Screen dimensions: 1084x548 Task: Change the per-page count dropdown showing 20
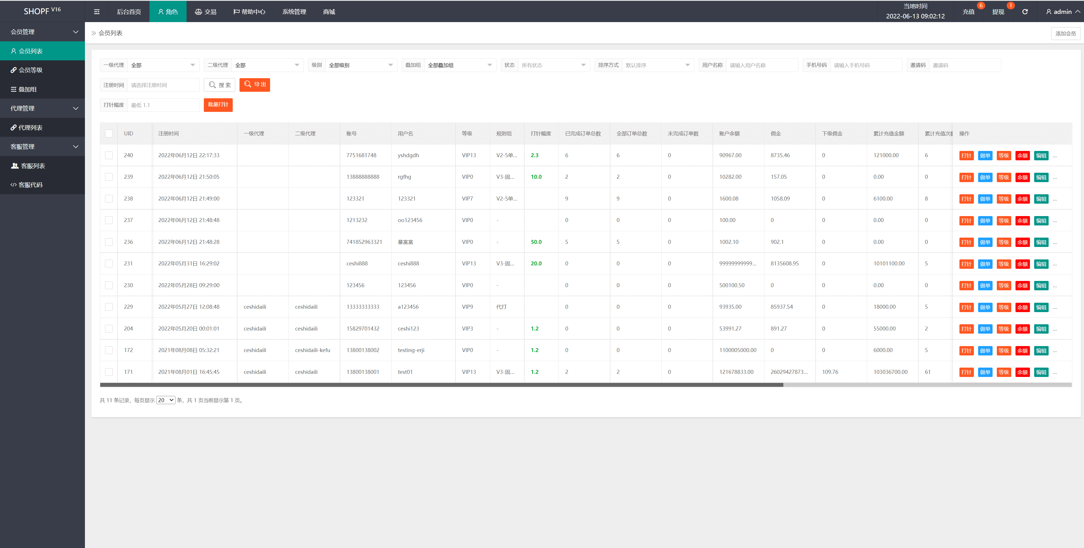click(x=165, y=400)
